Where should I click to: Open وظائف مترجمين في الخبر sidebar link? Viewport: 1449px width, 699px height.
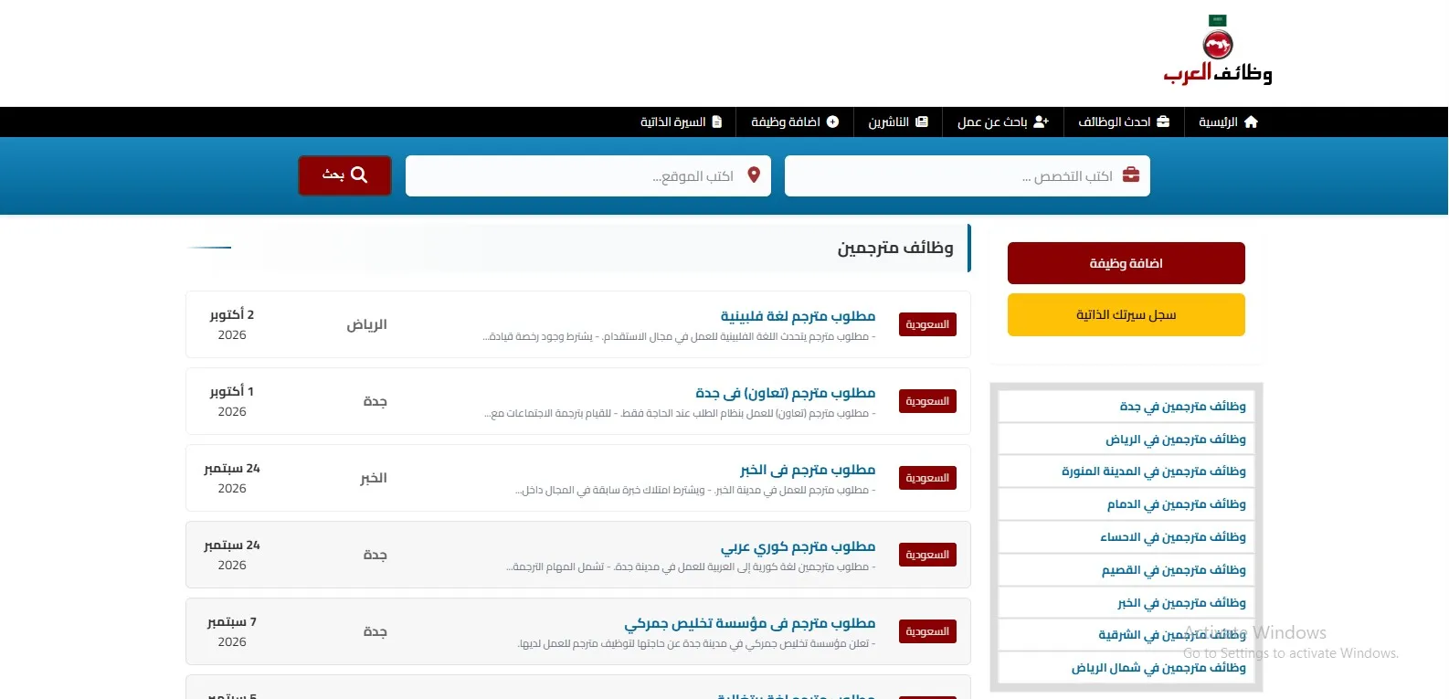click(1181, 603)
